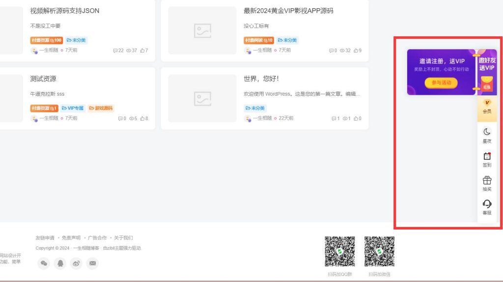Click 未分类 tag under 视频解析源码 post
Viewport: 503px width, 282px height.
(76, 40)
